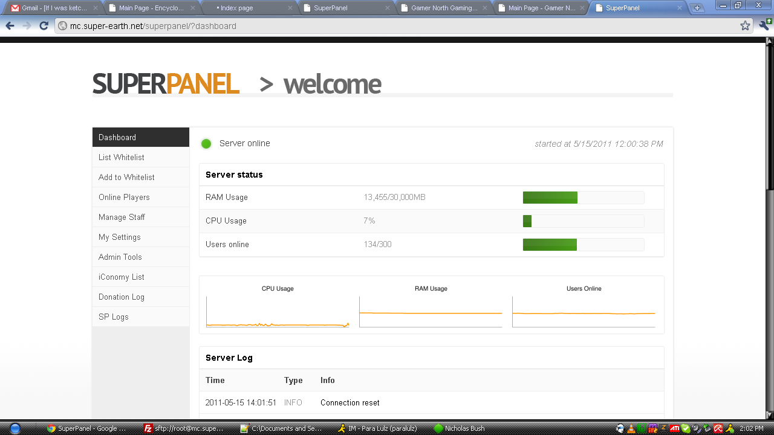This screenshot has height=435, width=774.
Task: Click the SUPERPANEL logo heading
Action: coord(166,84)
